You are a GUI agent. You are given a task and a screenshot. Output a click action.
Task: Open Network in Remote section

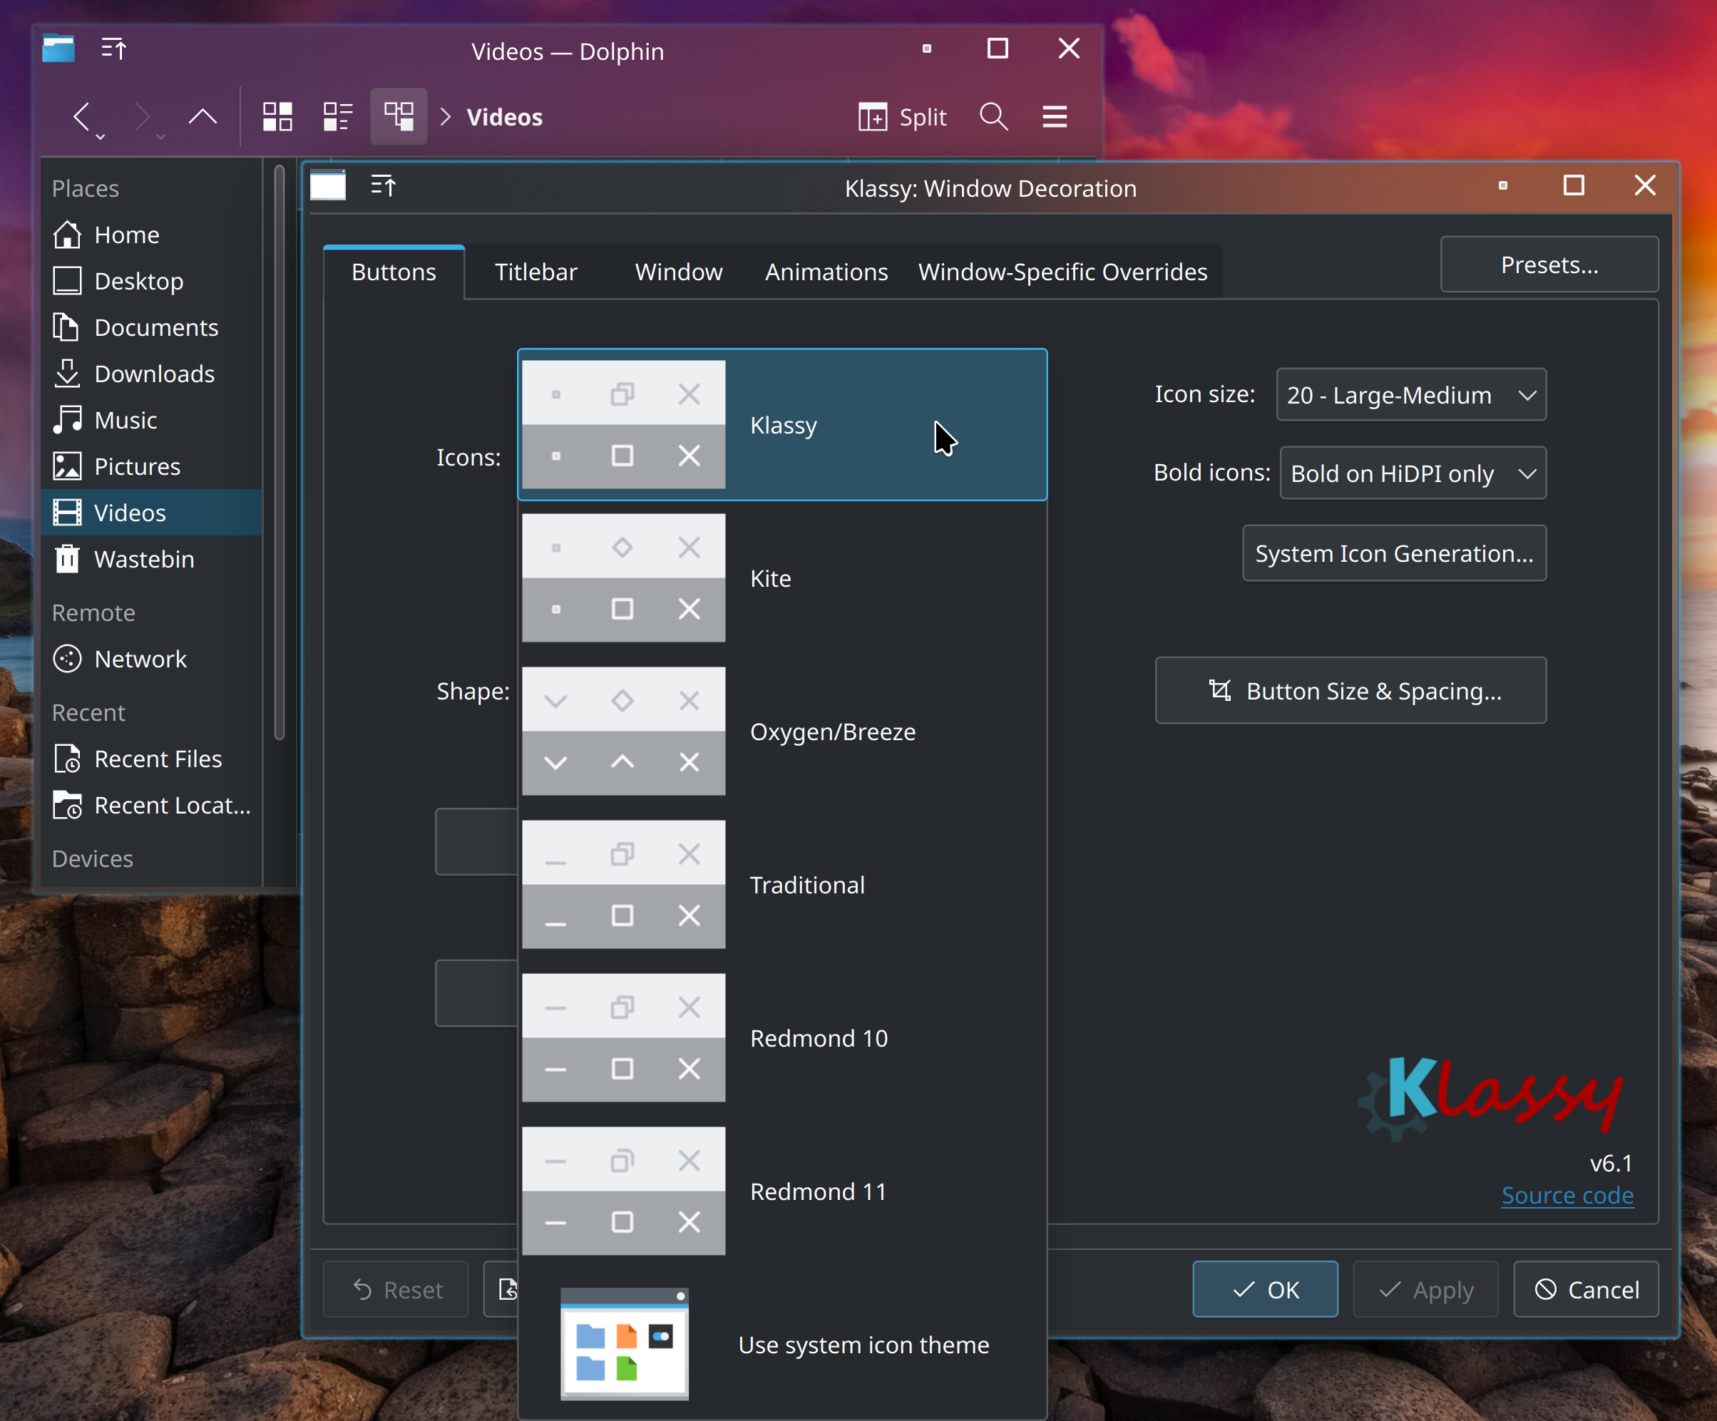pyautogui.click(x=151, y=659)
